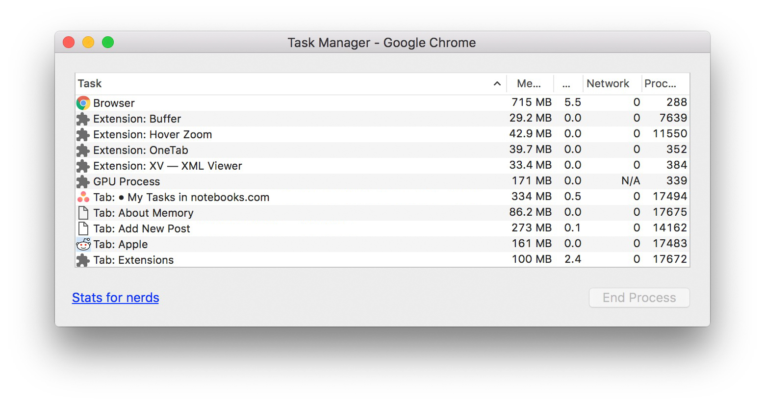Click the 42.9 MB memory value
The height and width of the screenshot is (405, 765).
coord(530,133)
